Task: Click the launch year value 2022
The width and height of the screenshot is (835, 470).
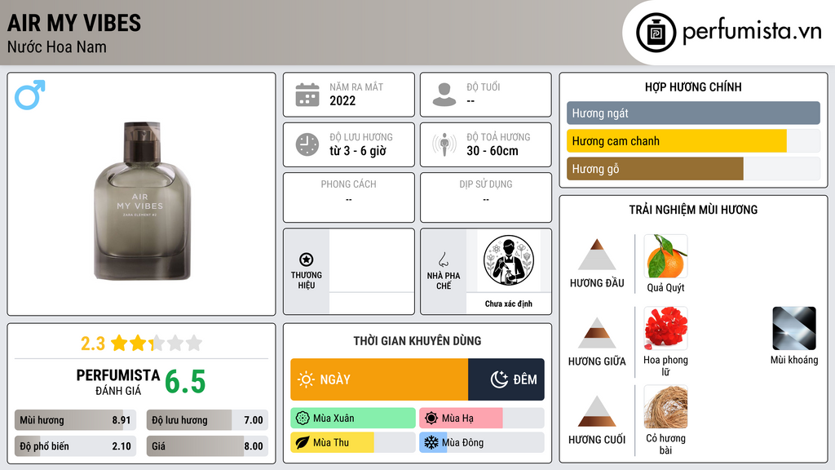Action: click(342, 100)
